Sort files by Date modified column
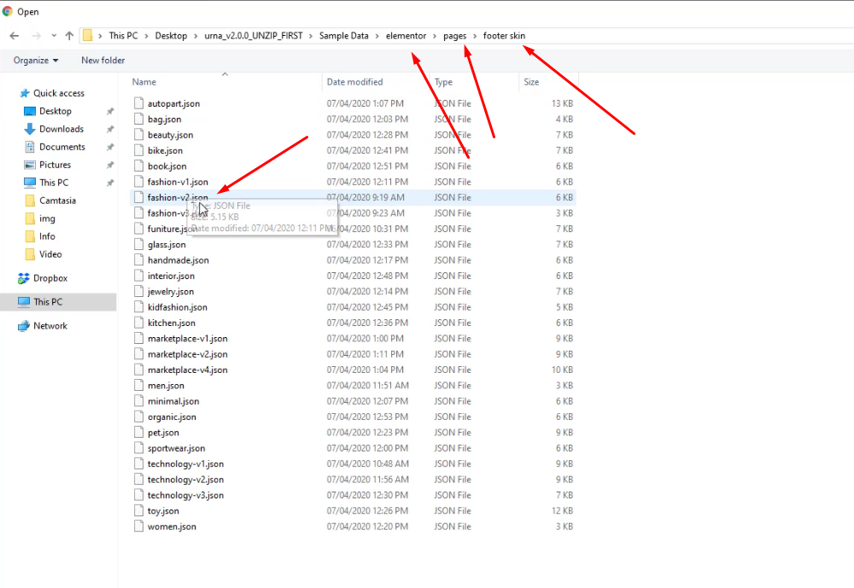Image resolution: width=854 pixels, height=588 pixels. 354,82
